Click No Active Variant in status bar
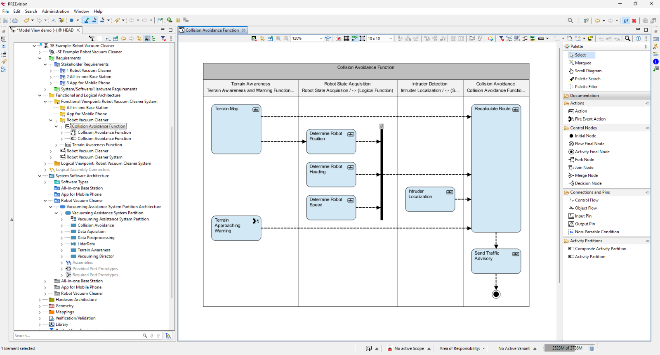The height and width of the screenshot is (355, 660). (x=514, y=348)
